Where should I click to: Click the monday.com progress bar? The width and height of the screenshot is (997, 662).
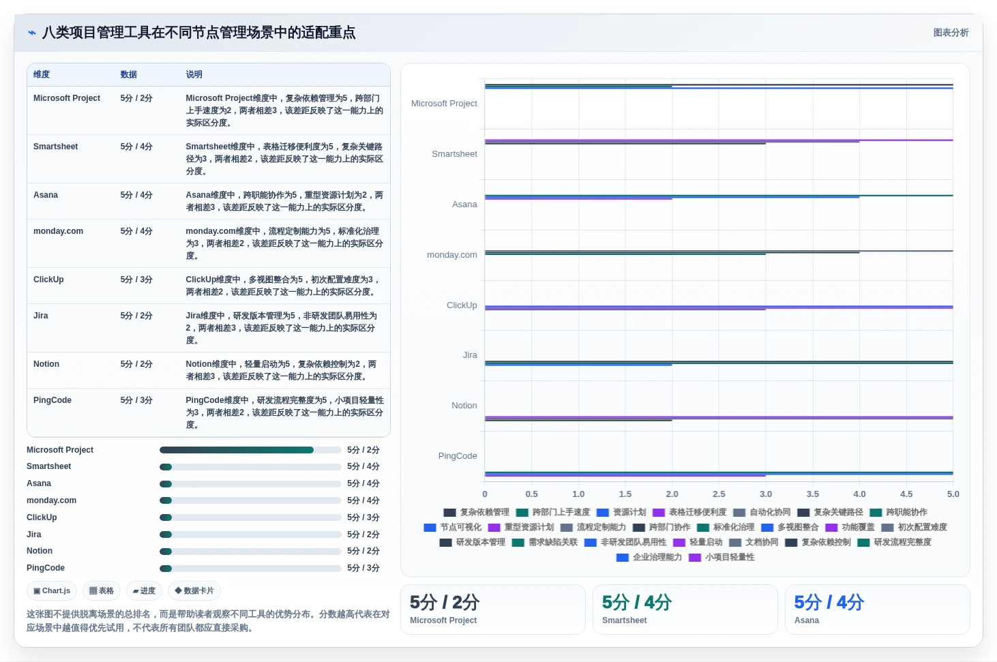tap(250, 500)
